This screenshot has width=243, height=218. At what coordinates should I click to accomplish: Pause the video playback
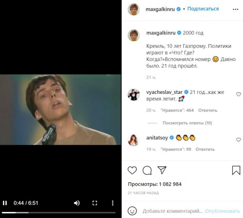[5, 203]
